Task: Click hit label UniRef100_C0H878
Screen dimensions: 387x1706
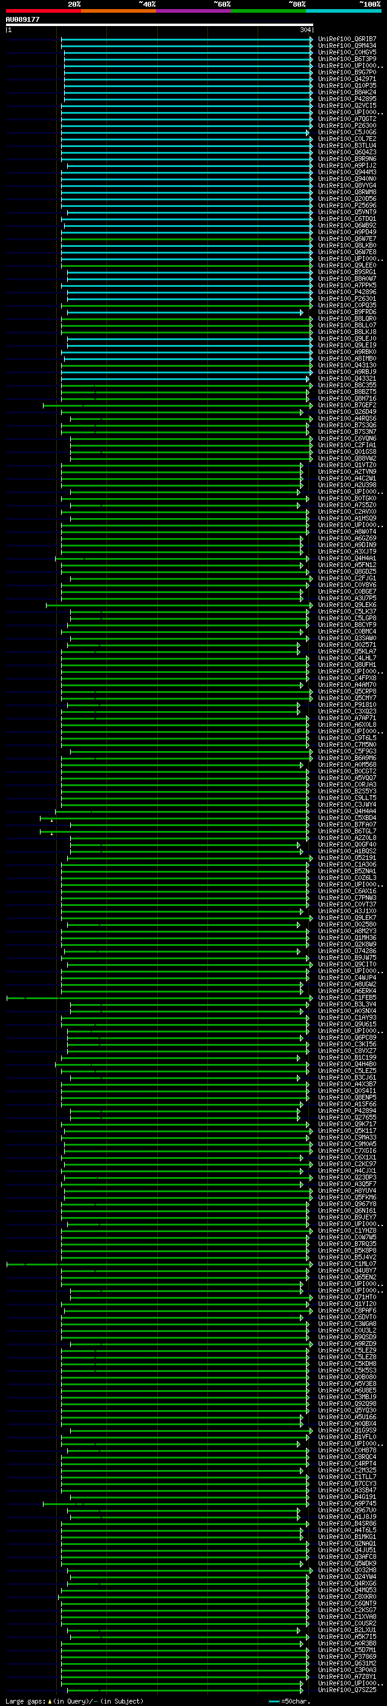Action: pyautogui.click(x=347, y=1451)
